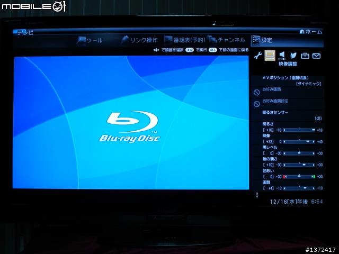Screen dimensions: 339x254
Task: Click the [切] value of brightness sensor
Action: [318, 119]
